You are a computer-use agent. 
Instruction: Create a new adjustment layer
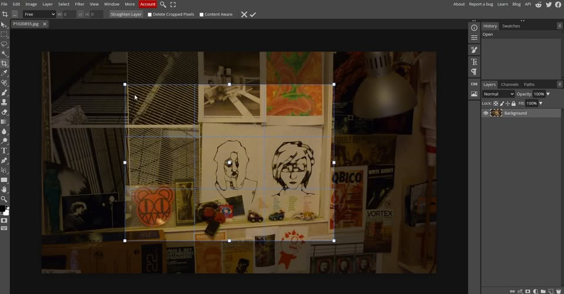coord(535,291)
